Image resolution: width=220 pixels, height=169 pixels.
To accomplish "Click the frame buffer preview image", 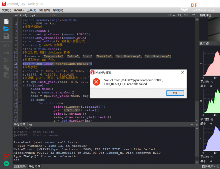I will pos(214,29).
